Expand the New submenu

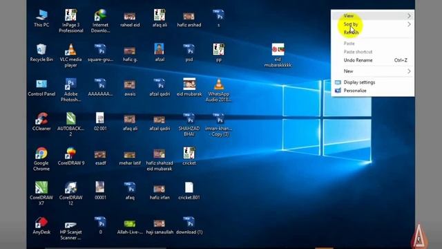[373, 71]
